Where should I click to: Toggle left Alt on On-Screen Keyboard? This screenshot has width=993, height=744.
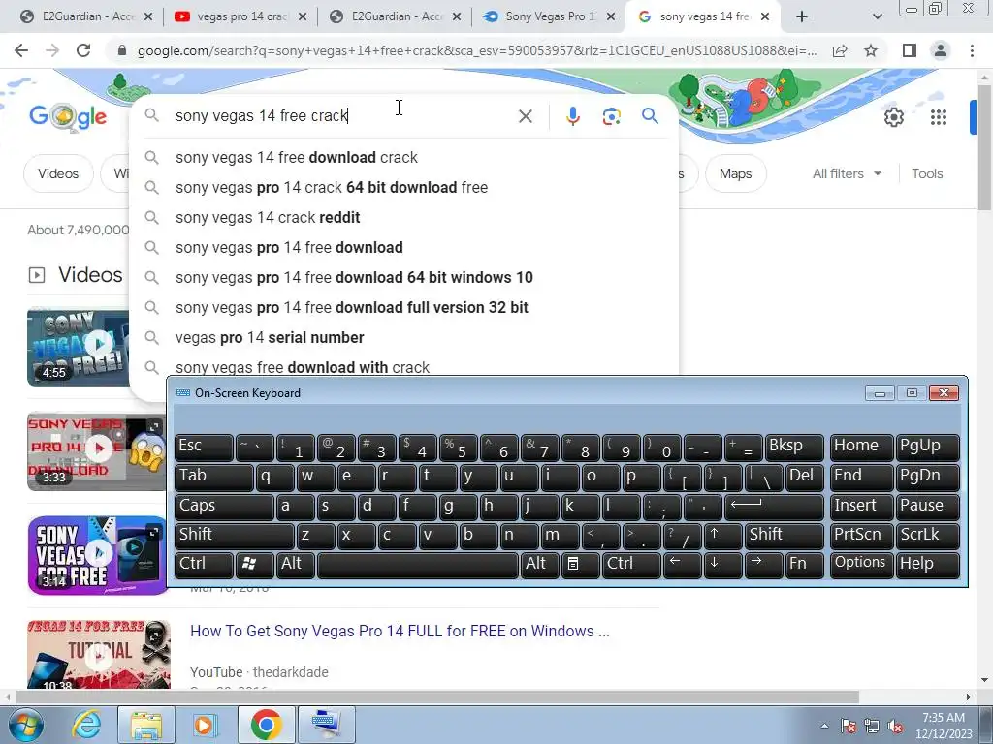point(295,565)
